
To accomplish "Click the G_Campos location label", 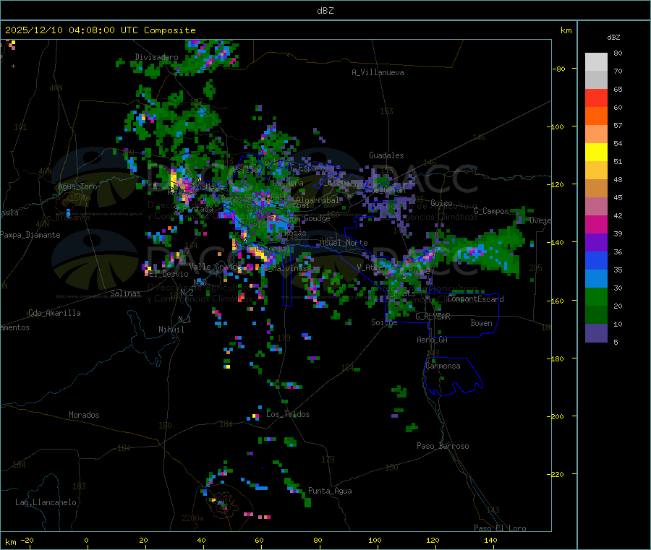I will (x=492, y=211).
